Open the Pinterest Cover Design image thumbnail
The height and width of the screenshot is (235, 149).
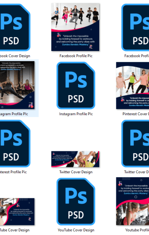point(133,86)
